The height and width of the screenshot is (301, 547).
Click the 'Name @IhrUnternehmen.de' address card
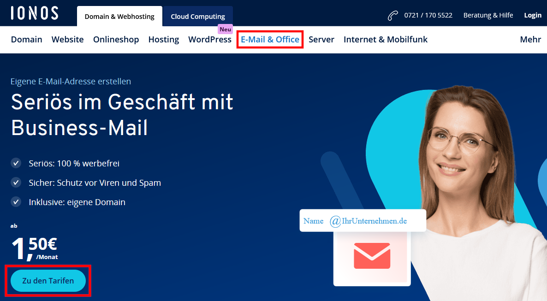click(x=363, y=220)
